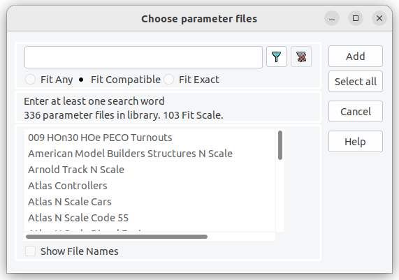
Task: Select the Atlas Controllers list item
Action: pos(150,186)
